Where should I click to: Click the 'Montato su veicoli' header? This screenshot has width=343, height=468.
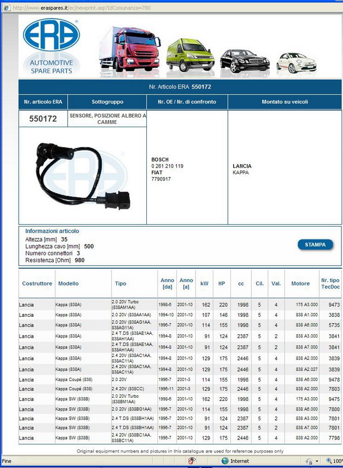point(285,102)
